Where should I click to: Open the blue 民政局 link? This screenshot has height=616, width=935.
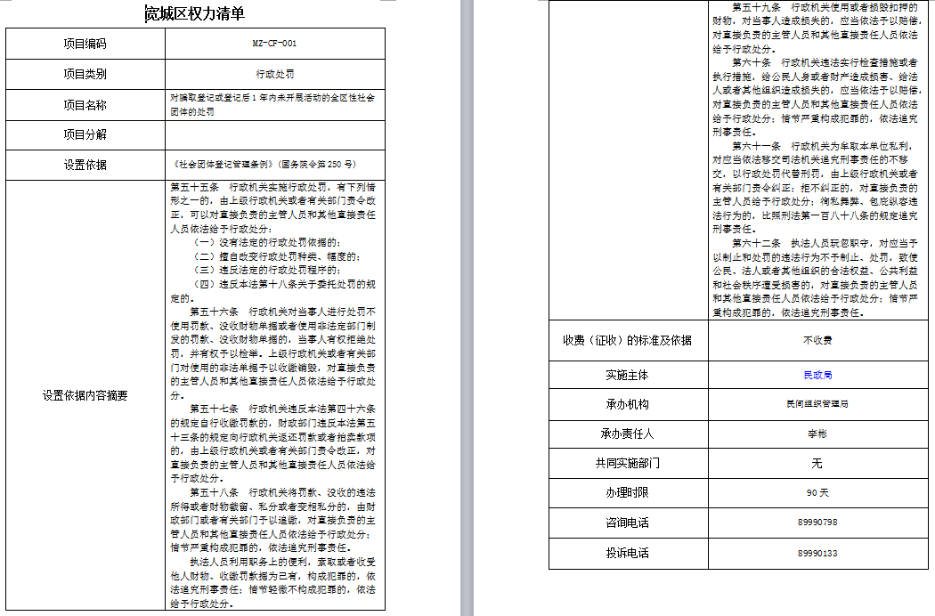coord(817,375)
